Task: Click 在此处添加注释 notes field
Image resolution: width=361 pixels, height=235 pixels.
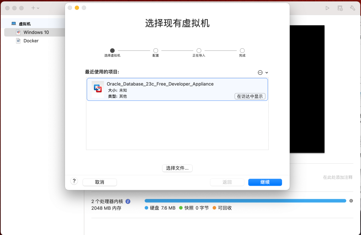Action: click(x=337, y=177)
